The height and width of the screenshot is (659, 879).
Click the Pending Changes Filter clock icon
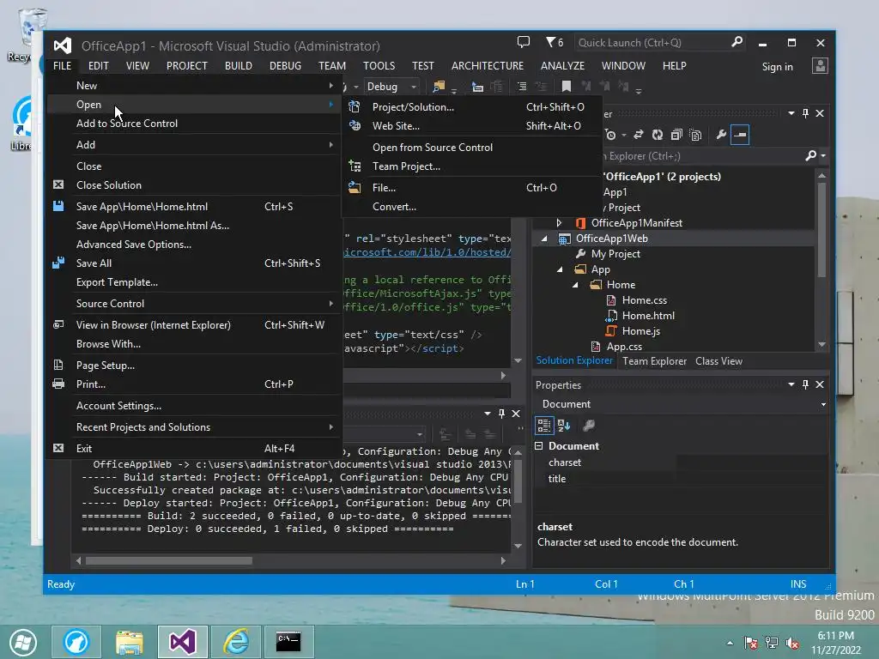[x=610, y=135]
